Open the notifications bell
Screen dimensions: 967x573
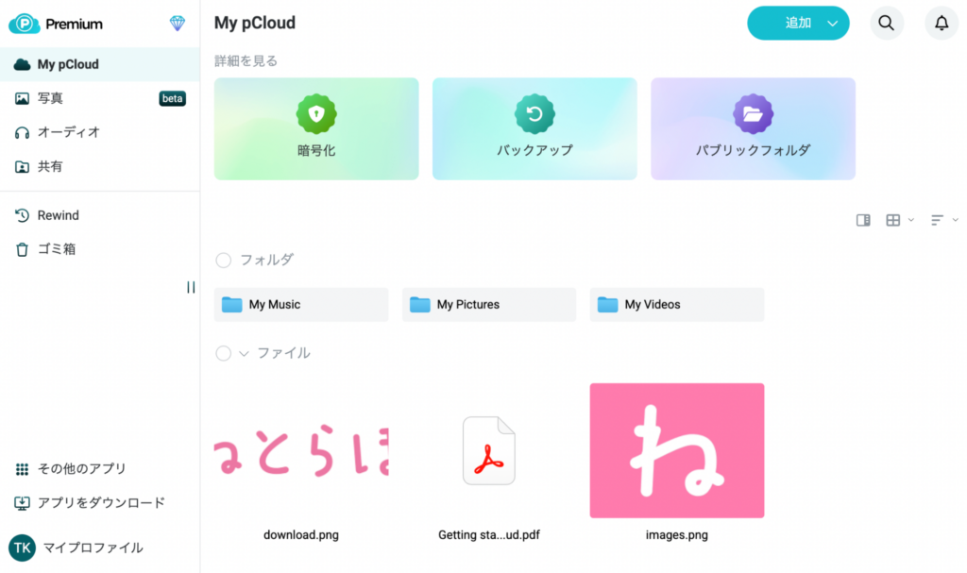click(x=941, y=24)
